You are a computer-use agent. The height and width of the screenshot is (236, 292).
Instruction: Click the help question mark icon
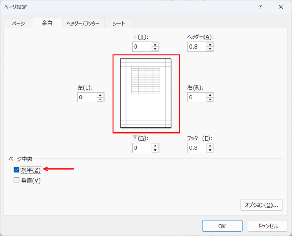(x=260, y=7)
